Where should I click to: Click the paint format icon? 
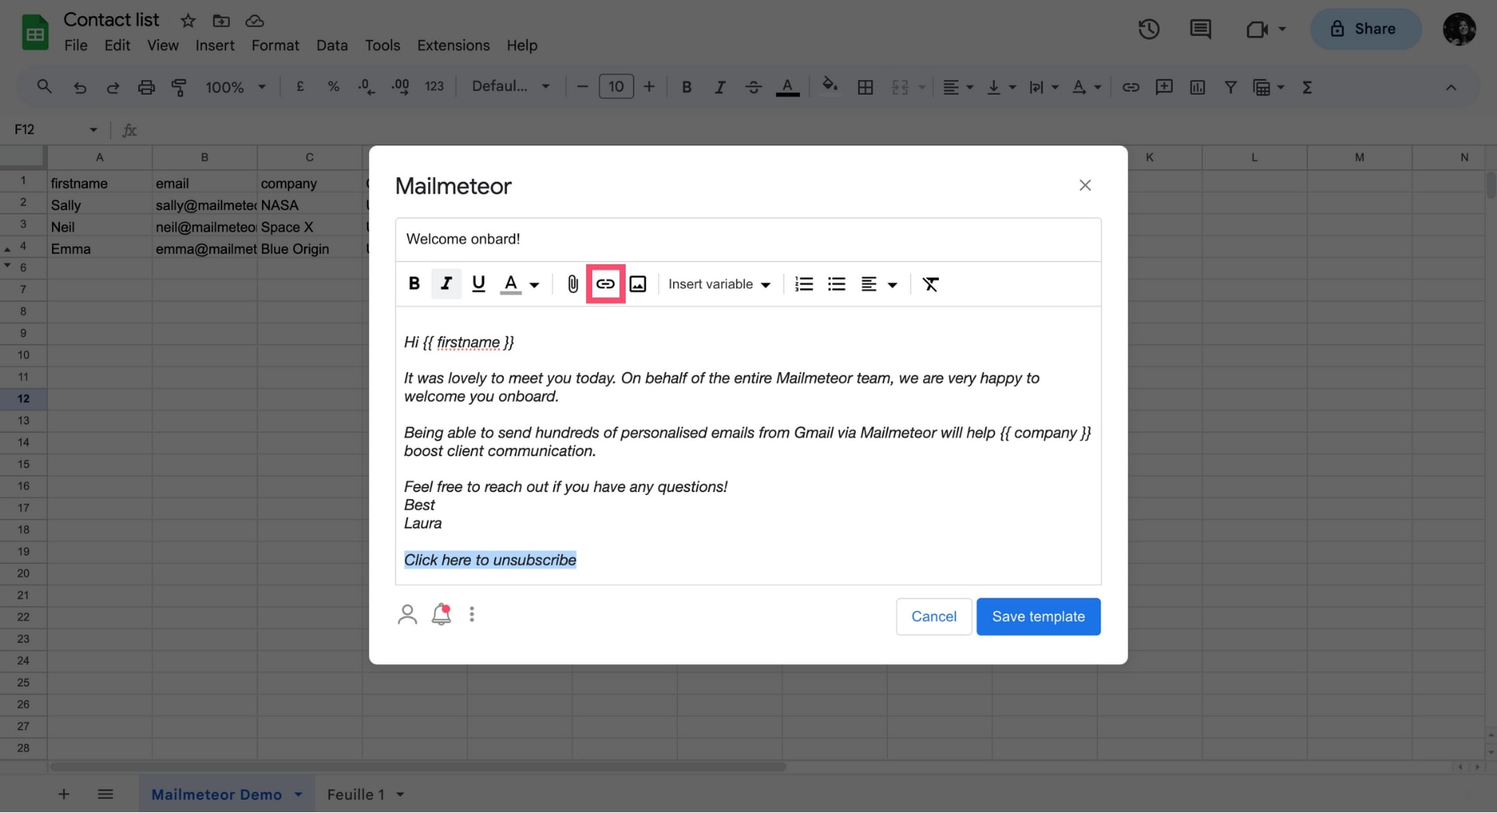pyautogui.click(x=179, y=87)
